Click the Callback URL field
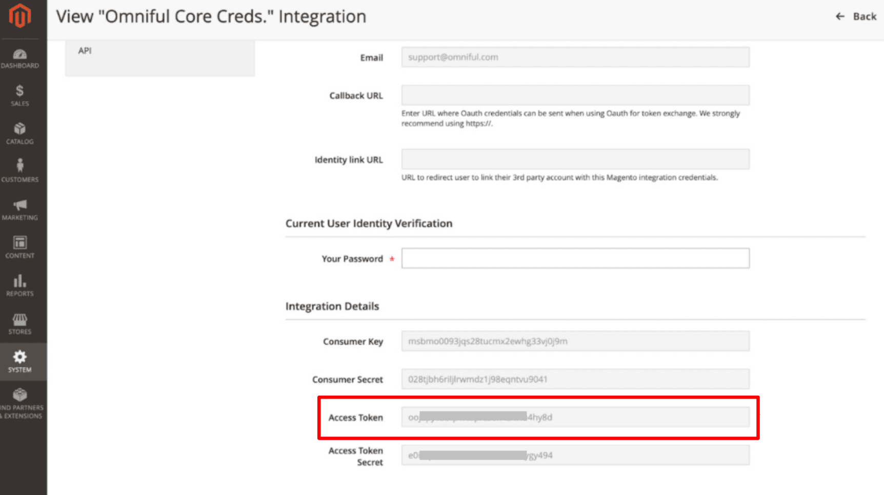 tap(575, 95)
